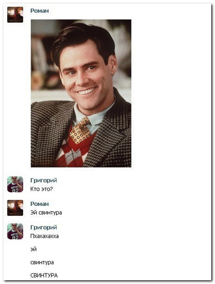Click the yellow patterned tie in the photo
The width and height of the screenshot is (215, 284).
tap(80, 130)
